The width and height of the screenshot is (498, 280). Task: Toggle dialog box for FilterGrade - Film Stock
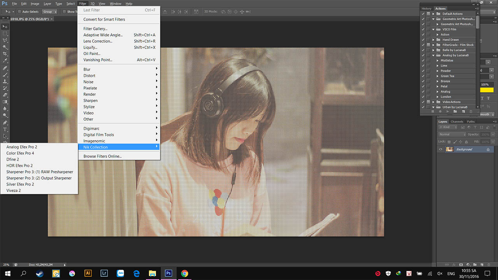tap(428, 45)
